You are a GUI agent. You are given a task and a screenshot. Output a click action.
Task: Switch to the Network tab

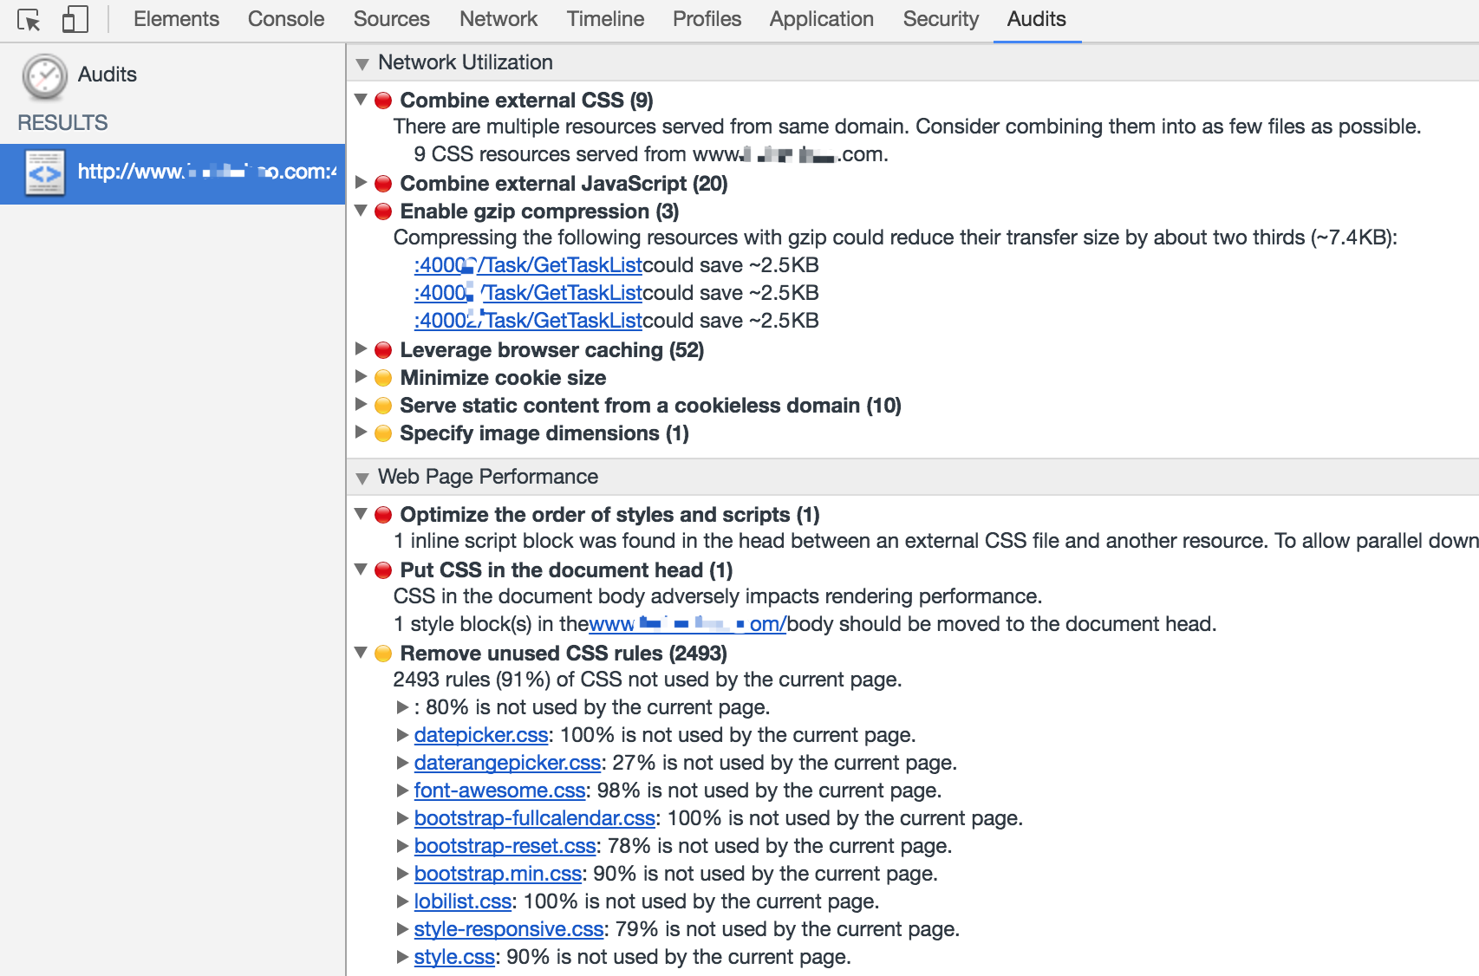pos(498,19)
